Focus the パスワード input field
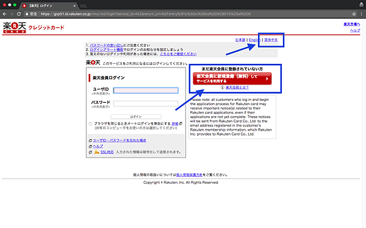Image resolution: width=366 pixels, height=228 pixels. tap(146, 103)
